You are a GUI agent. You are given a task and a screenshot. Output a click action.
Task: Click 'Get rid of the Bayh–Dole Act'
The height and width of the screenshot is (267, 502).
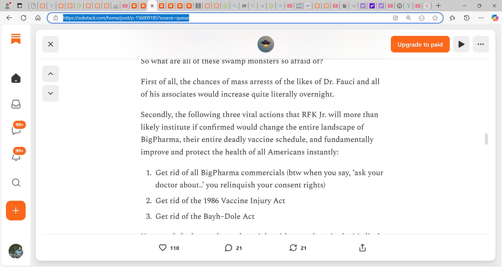(x=205, y=216)
